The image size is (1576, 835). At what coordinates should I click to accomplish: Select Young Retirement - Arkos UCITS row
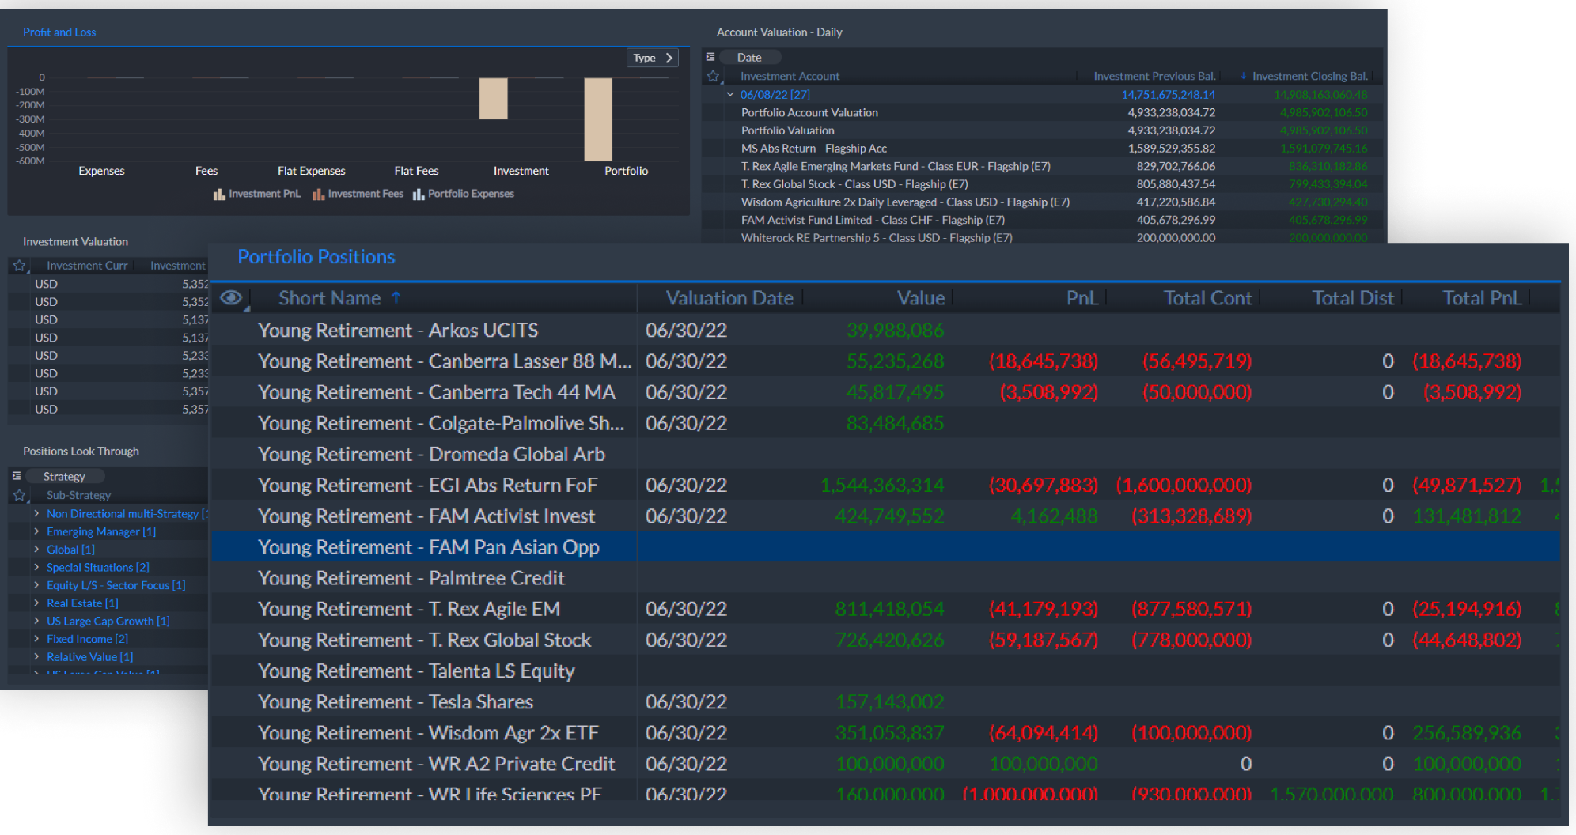(885, 330)
